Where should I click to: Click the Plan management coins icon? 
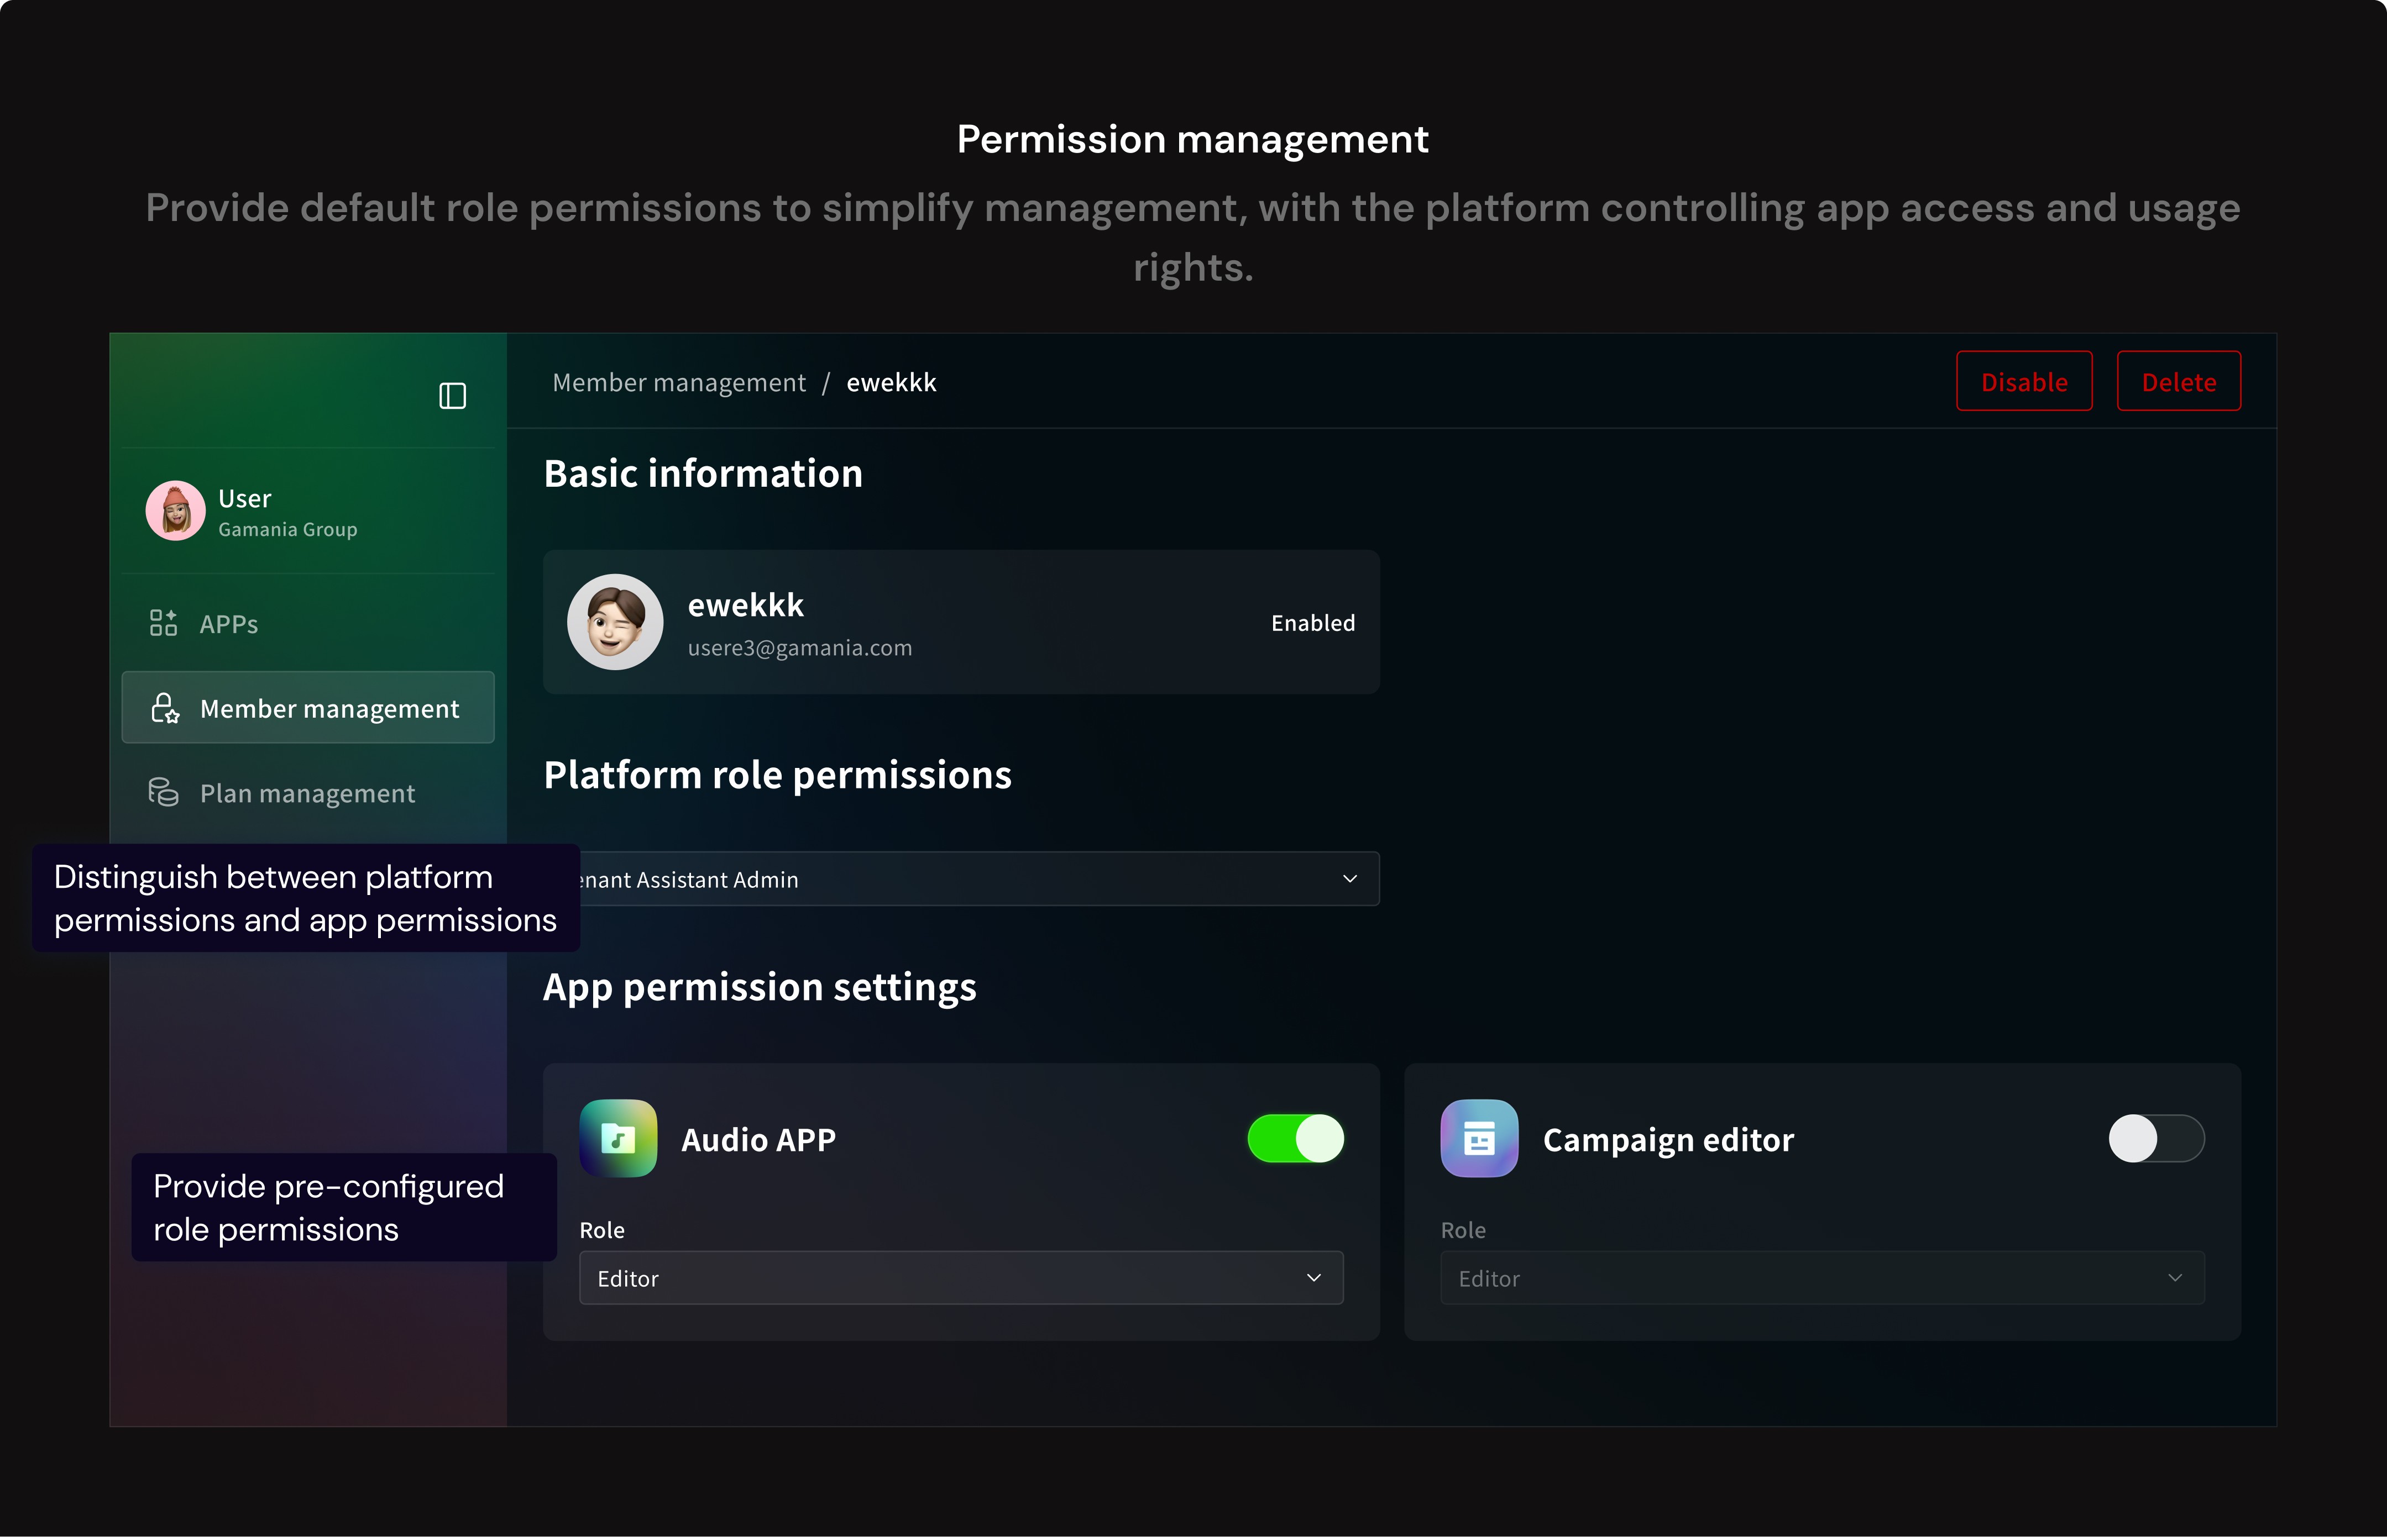[x=163, y=792]
